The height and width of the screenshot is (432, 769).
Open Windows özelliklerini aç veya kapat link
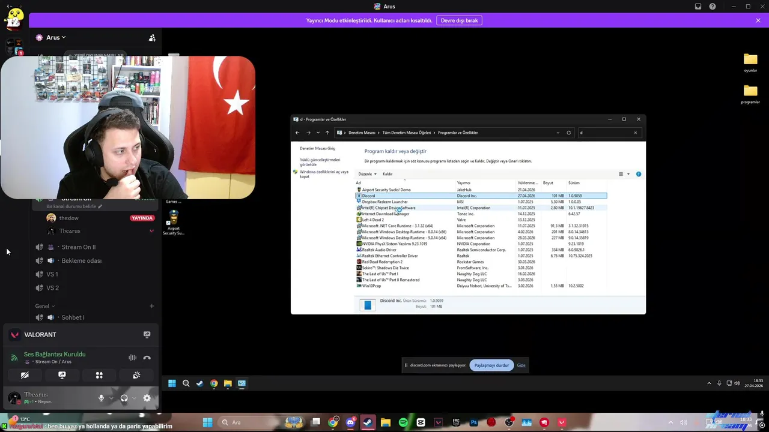[x=324, y=174]
